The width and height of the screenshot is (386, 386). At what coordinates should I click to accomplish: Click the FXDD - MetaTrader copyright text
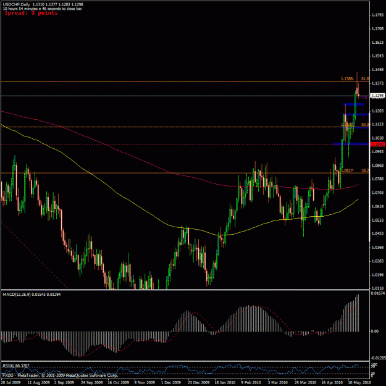[61, 376]
